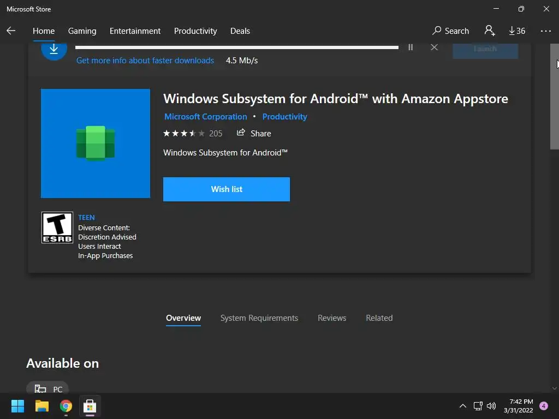Click the Share icon
Viewport: 559px width, 419px height.
[x=241, y=133]
